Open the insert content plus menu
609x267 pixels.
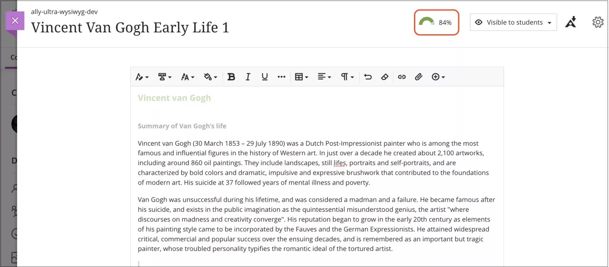pyautogui.click(x=438, y=77)
